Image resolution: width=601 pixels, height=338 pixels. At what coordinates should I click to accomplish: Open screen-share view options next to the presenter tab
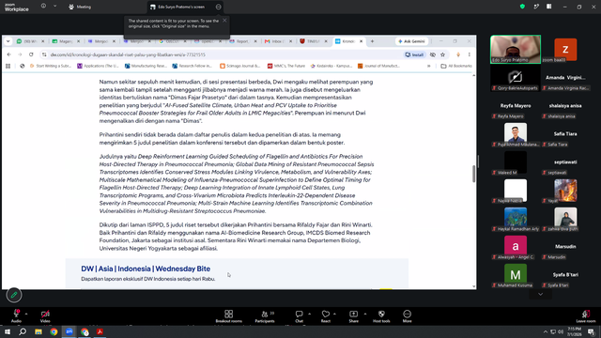[219, 7]
